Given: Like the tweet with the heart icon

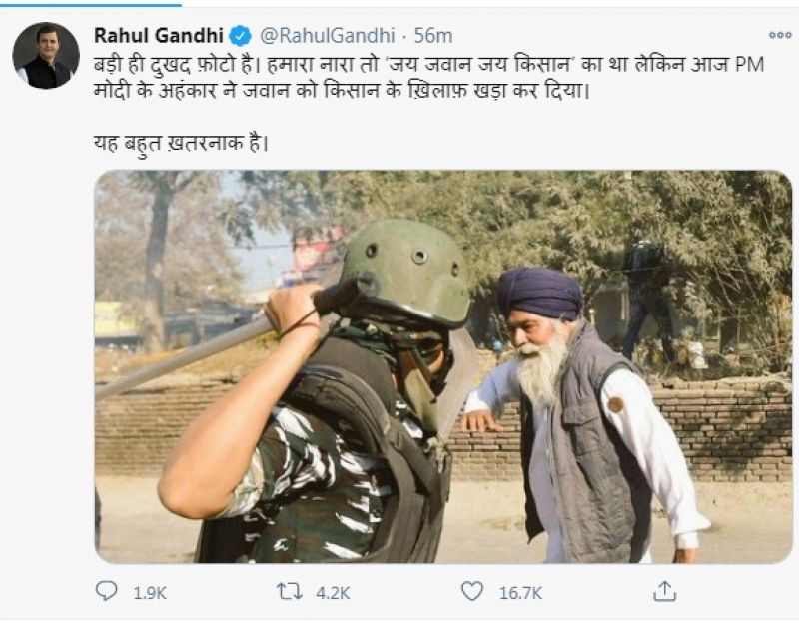Looking at the screenshot, I should tap(472, 592).
